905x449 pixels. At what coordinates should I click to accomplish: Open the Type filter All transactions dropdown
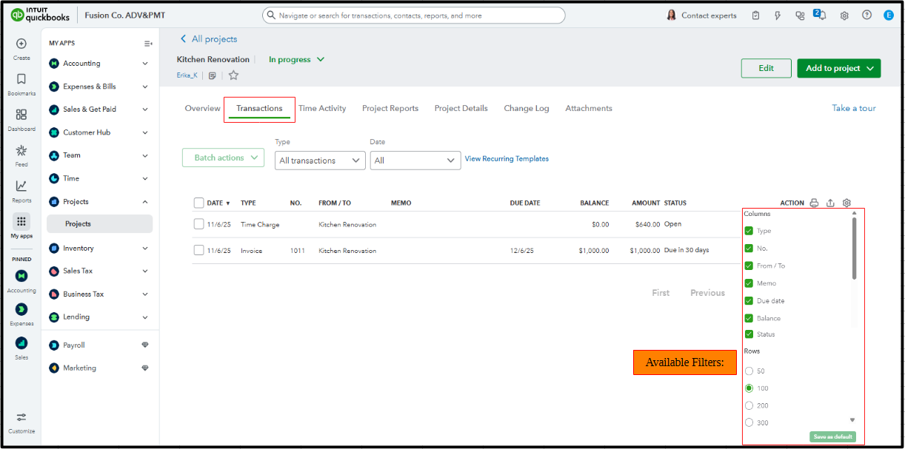(319, 161)
